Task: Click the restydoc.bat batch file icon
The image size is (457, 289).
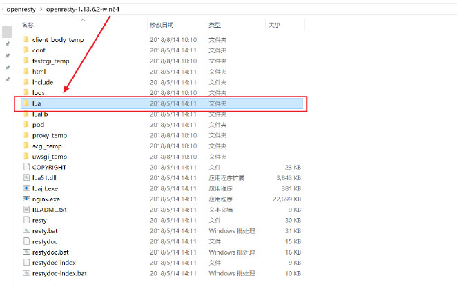Action: point(26,252)
